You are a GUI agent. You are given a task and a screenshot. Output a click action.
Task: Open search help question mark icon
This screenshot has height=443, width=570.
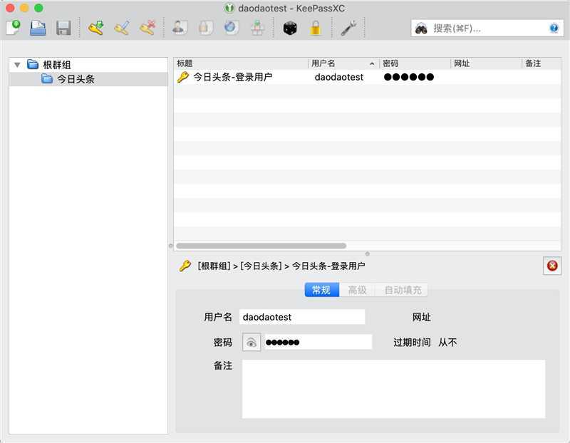point(554,28)
